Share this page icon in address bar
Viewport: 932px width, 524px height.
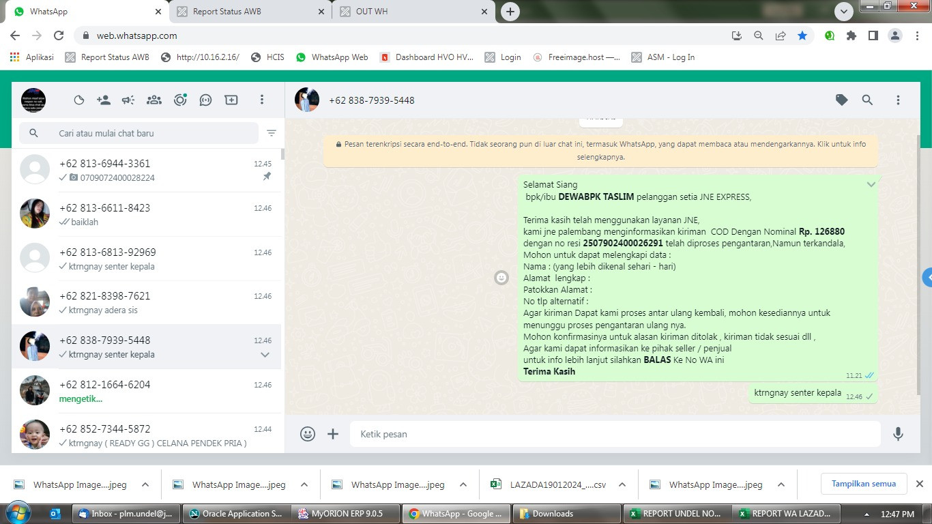click(x=781, y=35)
